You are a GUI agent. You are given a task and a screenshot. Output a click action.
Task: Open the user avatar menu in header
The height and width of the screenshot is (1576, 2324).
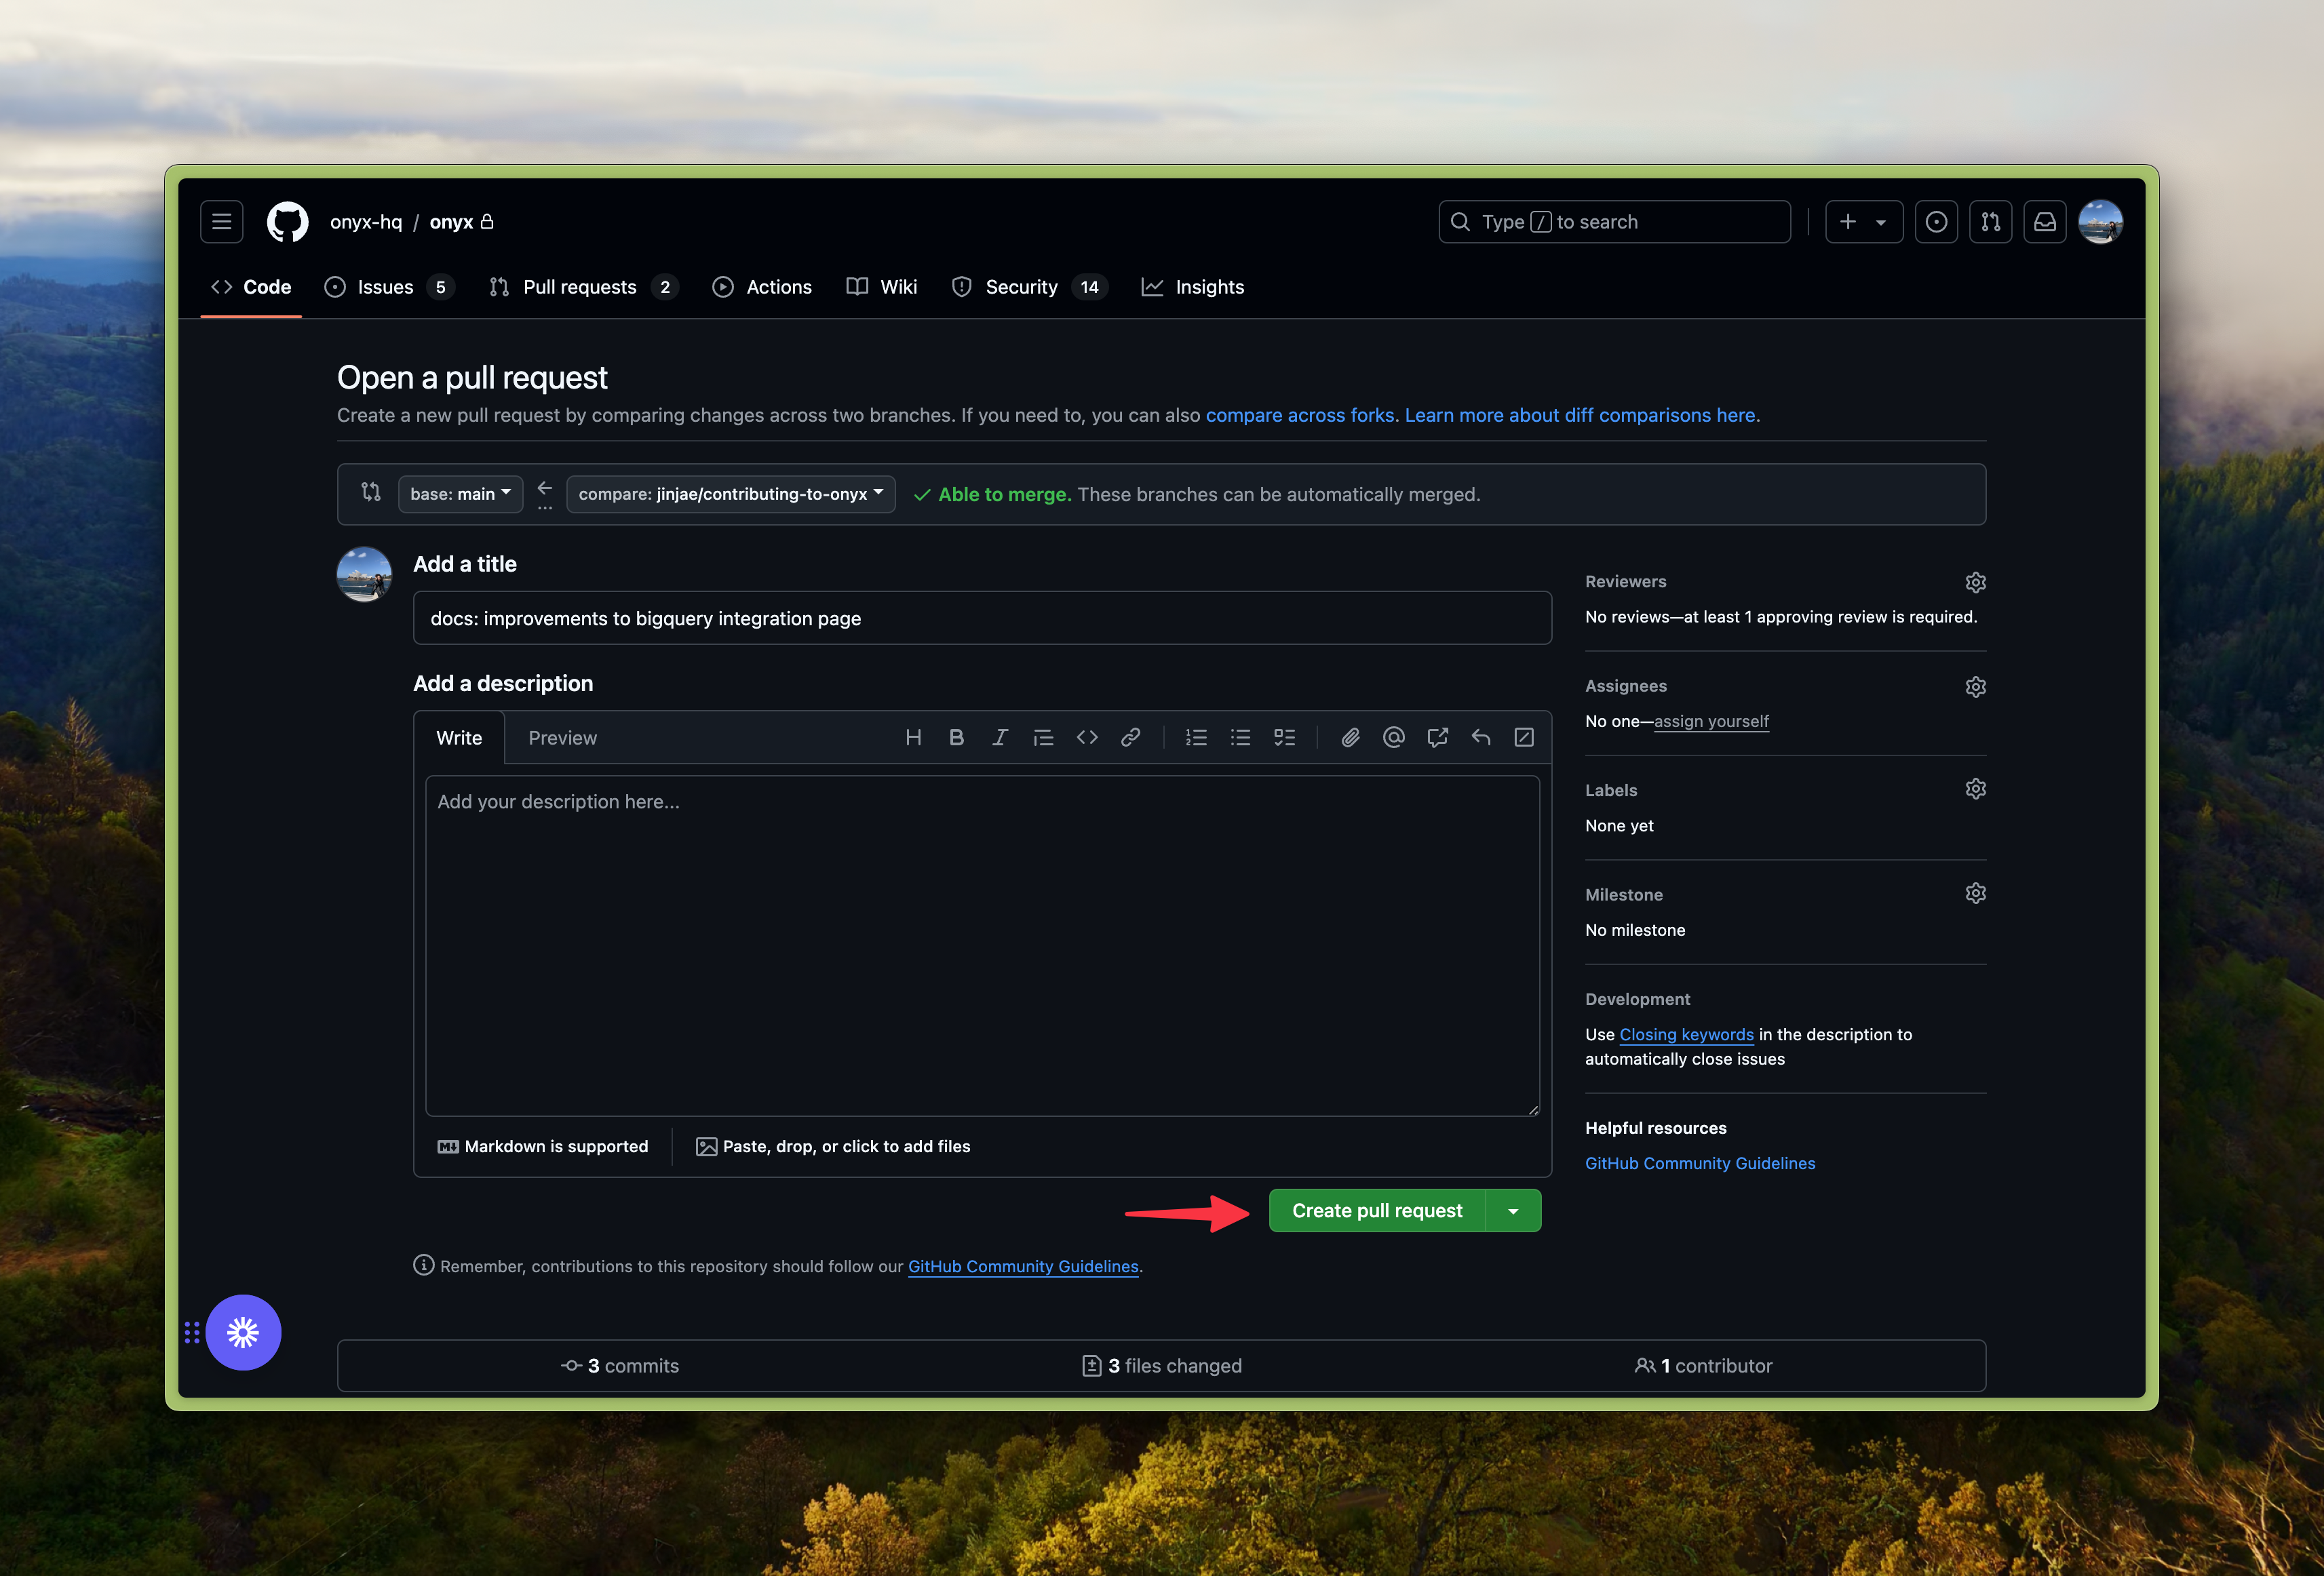2100,222
